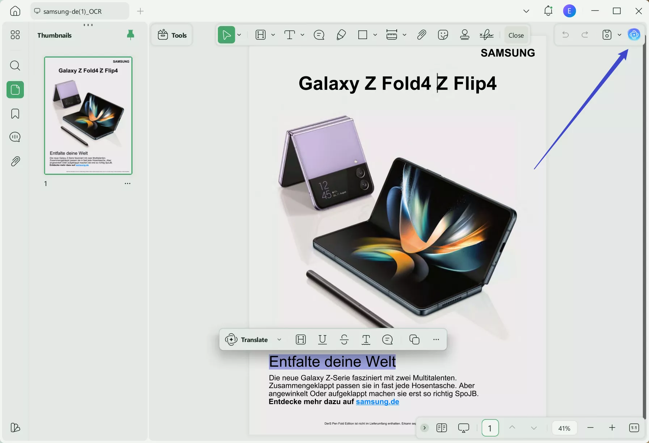Pin the Thumbnails panel

point(131,35)
